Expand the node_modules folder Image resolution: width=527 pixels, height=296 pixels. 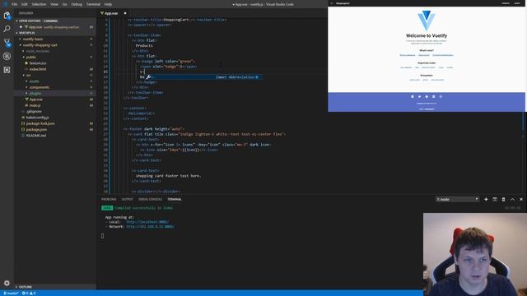pos(38,51)
